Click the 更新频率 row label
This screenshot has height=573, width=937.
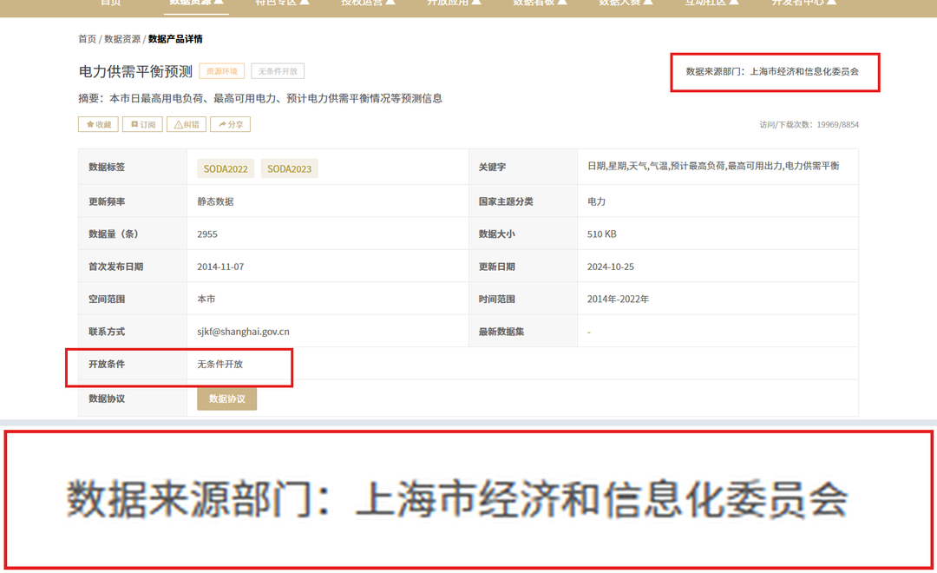click(x=107, y=201)
